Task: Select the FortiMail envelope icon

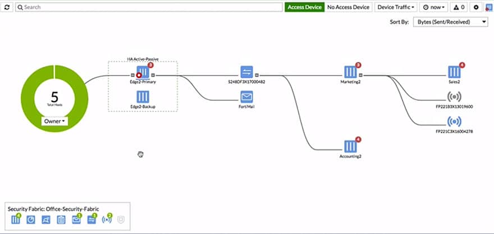Action: coord(246,97)
